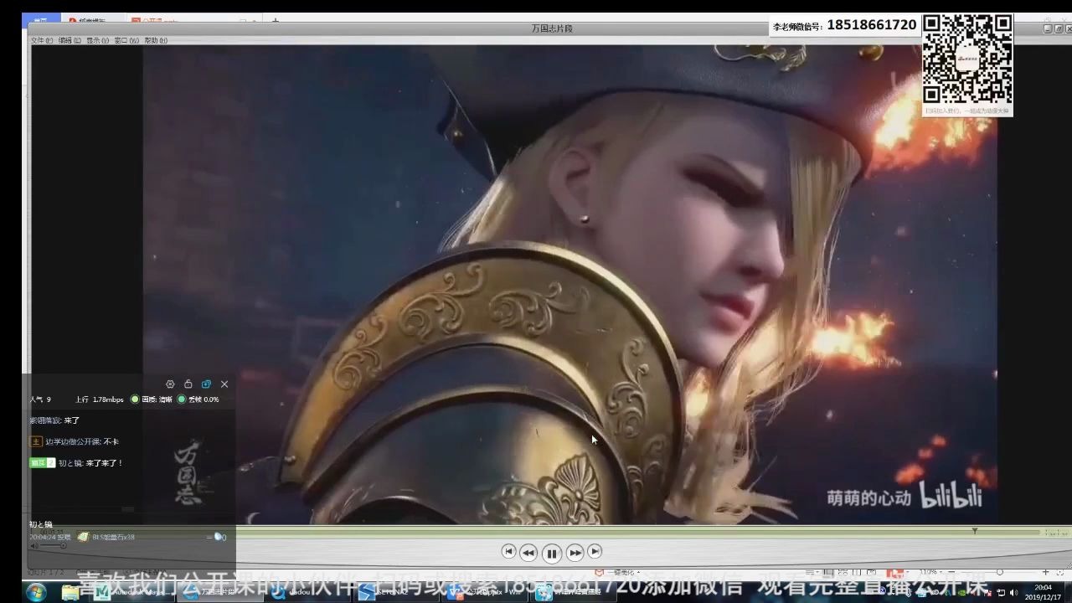Click the playhead marker on the video timeline
The image size is (1072, 603).
pyautogui.click(x=974, y=531)
